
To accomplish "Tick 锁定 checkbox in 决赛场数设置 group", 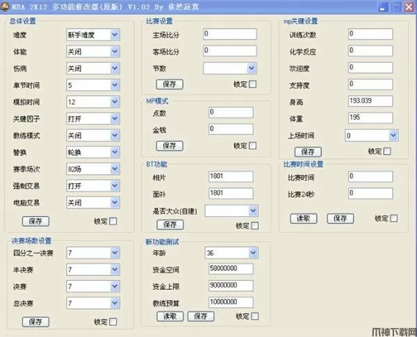I will pos(113,322).
